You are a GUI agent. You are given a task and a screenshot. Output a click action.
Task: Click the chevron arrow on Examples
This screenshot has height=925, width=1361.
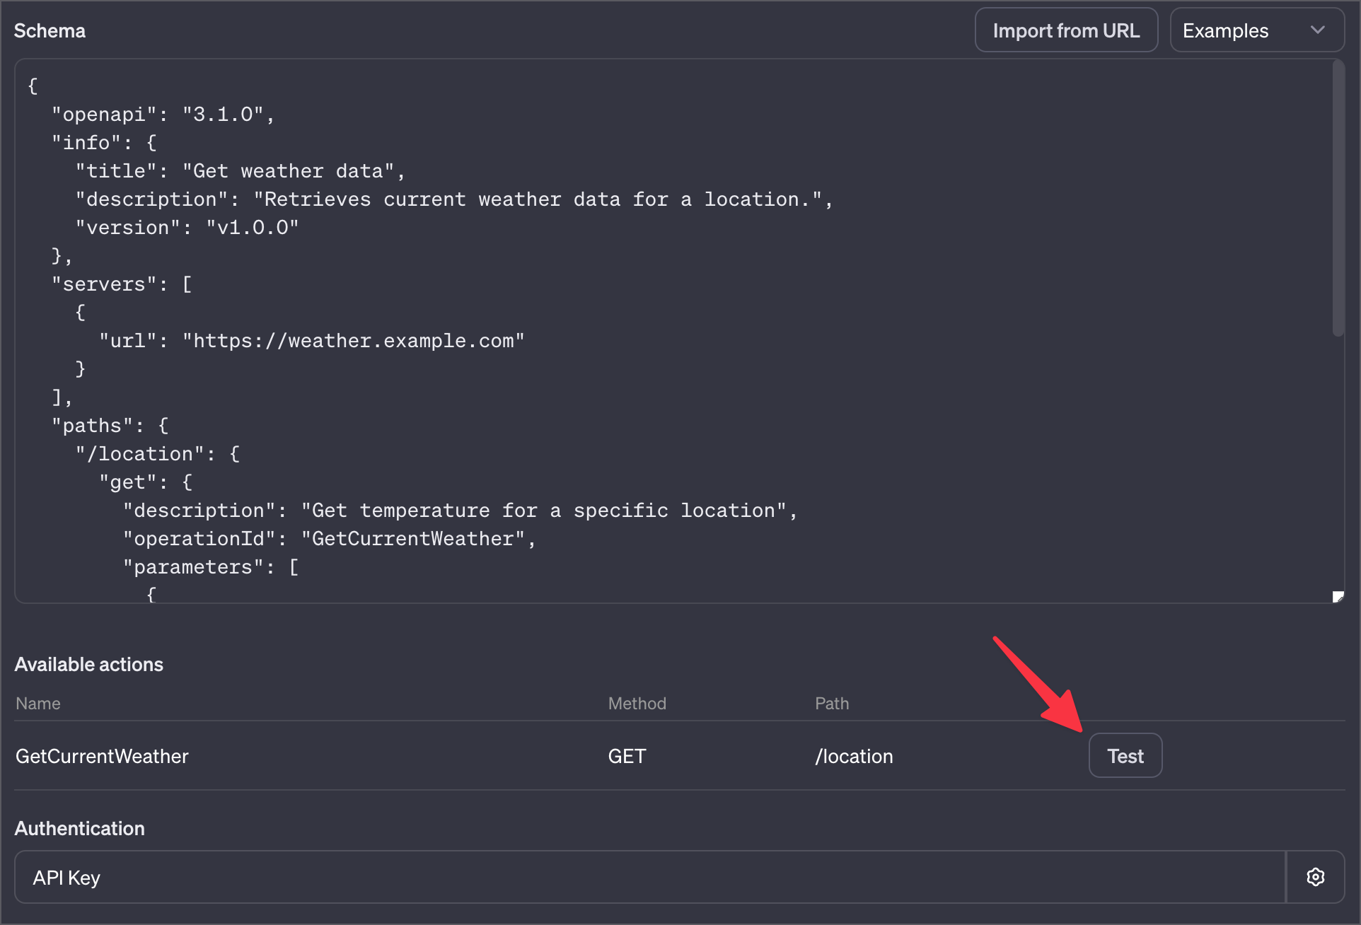pyautogui.click(x=1317, y=30)
